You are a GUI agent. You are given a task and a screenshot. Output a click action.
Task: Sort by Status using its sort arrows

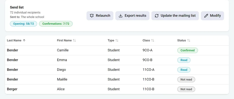[x=189, y=40]
